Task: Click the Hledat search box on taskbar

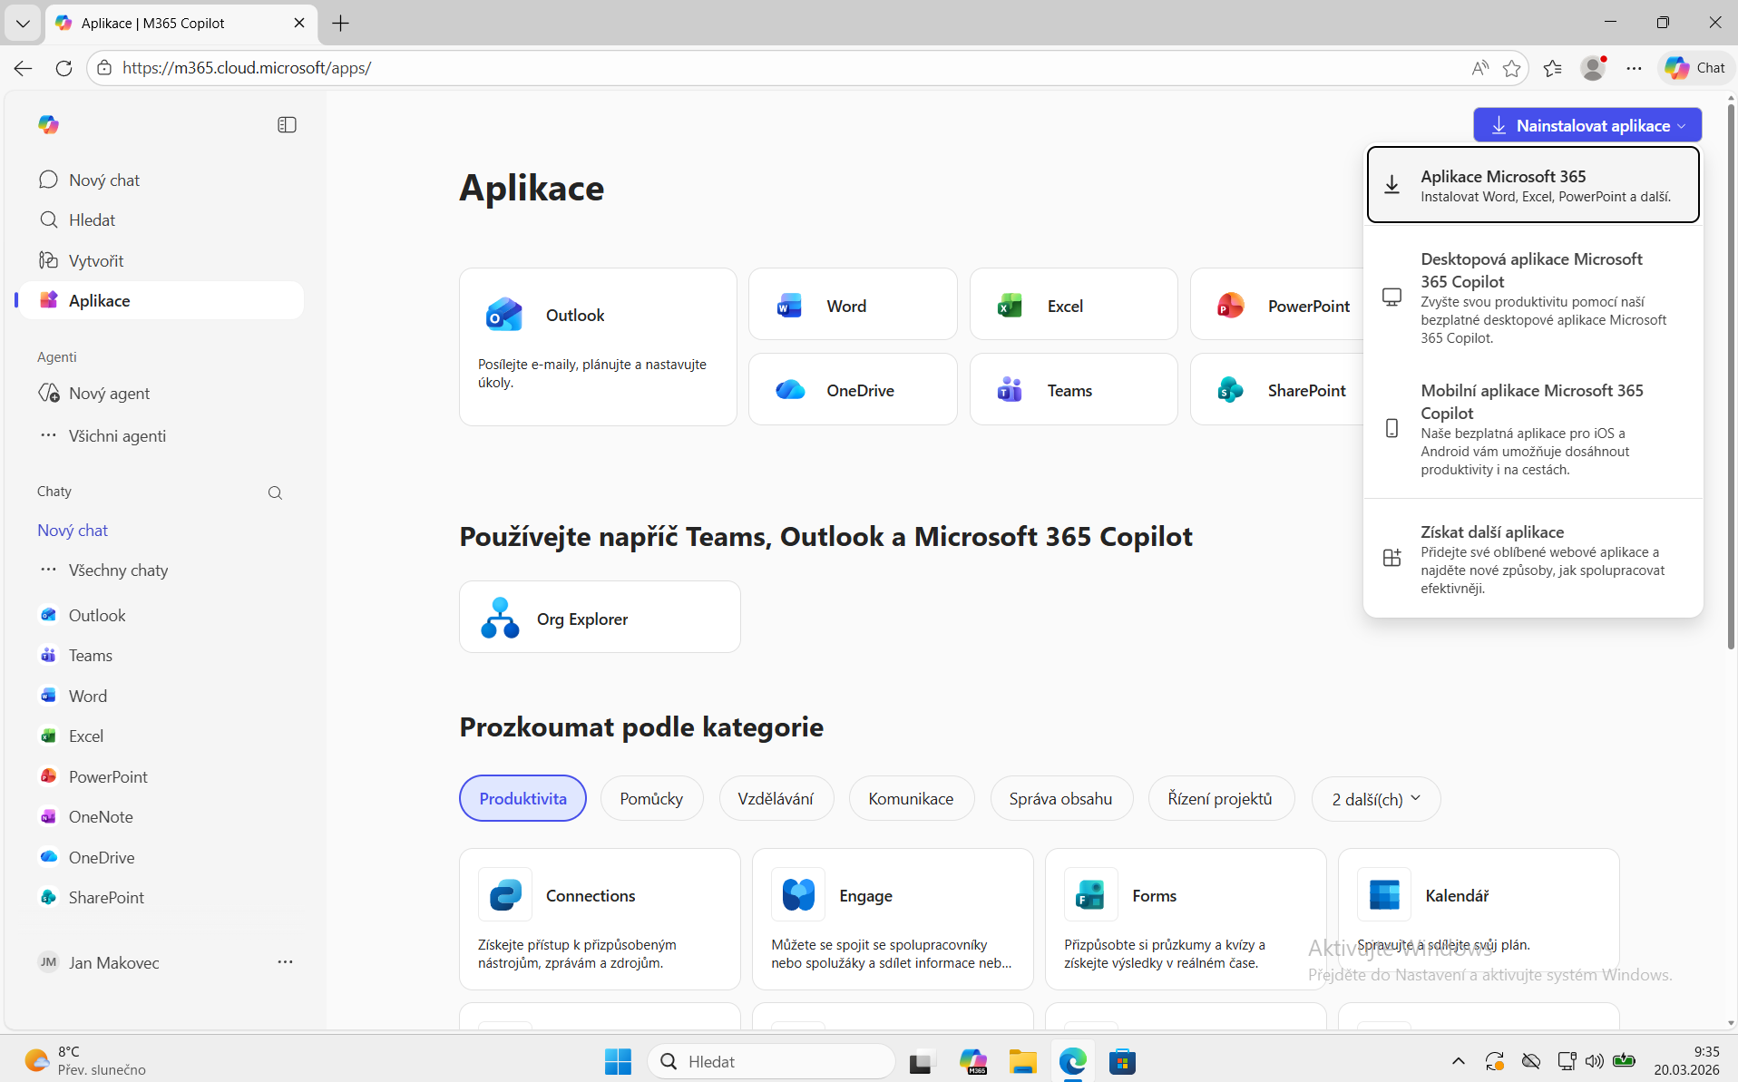Action: 771,1061
